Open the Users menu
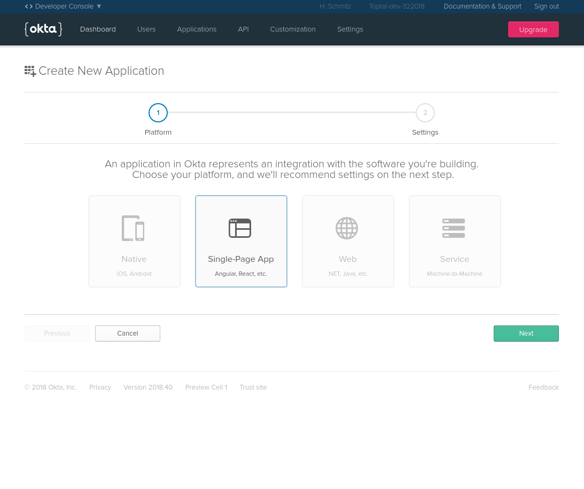 coord(146,29)
